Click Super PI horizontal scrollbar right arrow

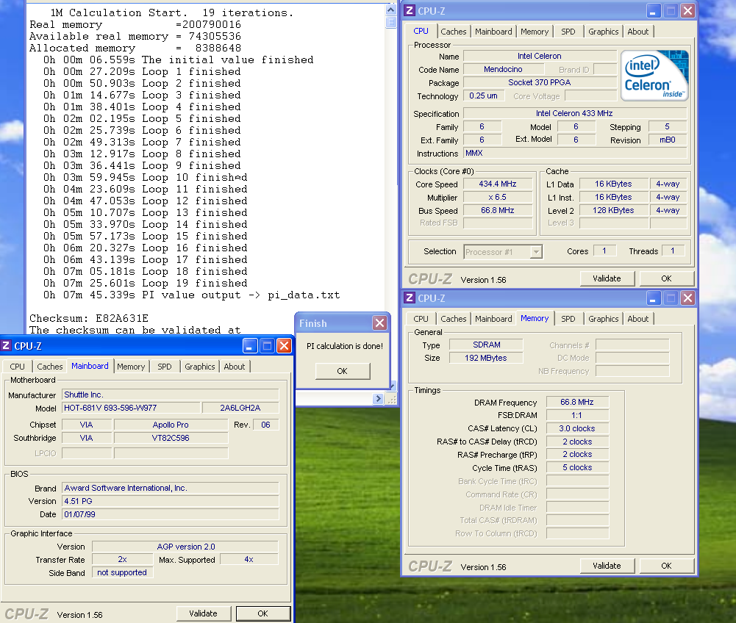coord(379,399)
